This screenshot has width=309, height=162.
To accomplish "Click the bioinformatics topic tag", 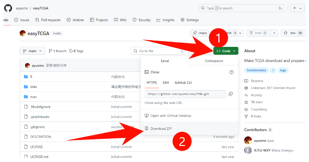I will pos(257,70).
